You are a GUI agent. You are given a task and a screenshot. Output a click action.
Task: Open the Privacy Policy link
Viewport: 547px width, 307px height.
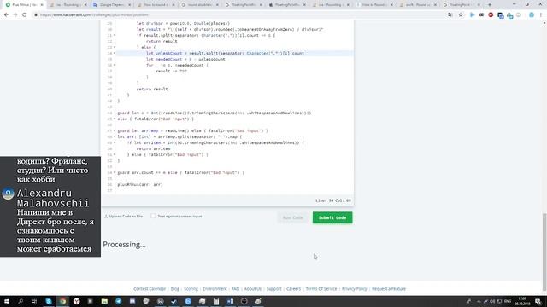[355, 288]
